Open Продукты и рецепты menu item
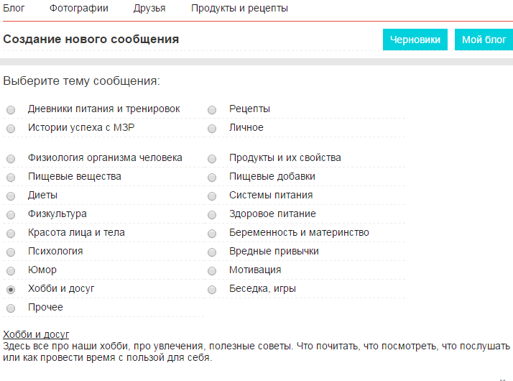 239,8
